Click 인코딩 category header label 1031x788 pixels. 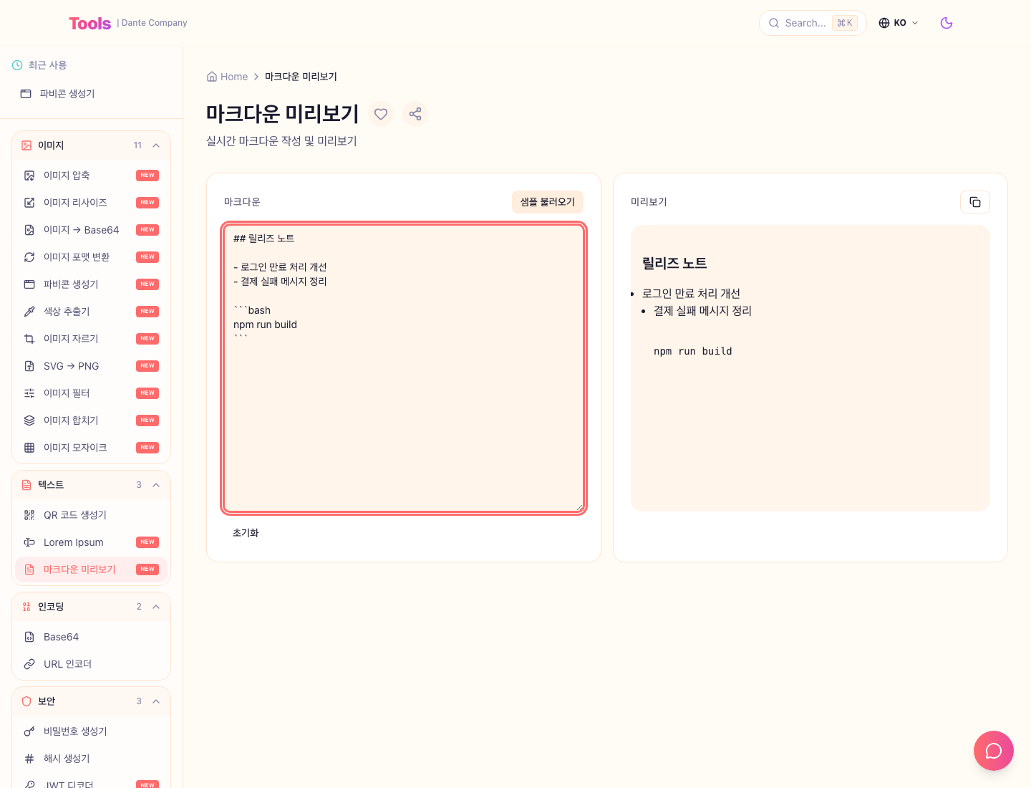tap(51, 607)
